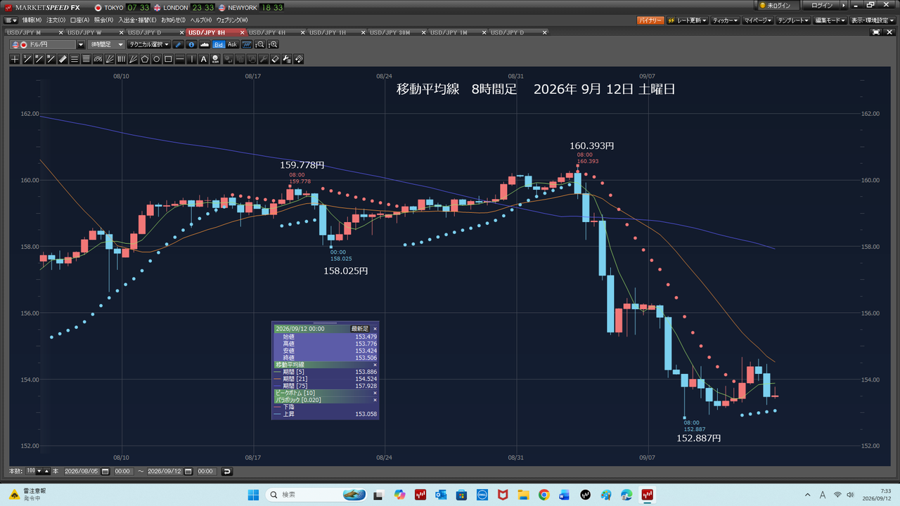This screenshot has width=900, height=506.
Task: Click the zoom out magnifier icon
Action: [x=260, y=44]
